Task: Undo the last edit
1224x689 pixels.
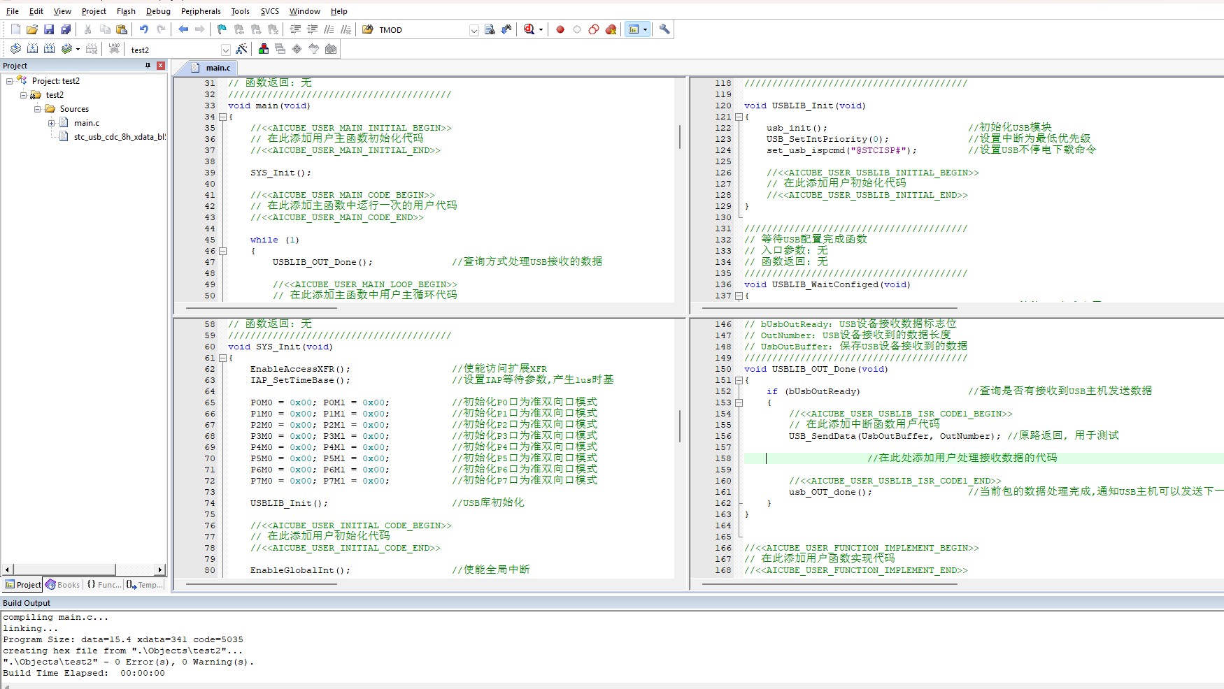Action: pyautogui.click(x=144, y=29)
